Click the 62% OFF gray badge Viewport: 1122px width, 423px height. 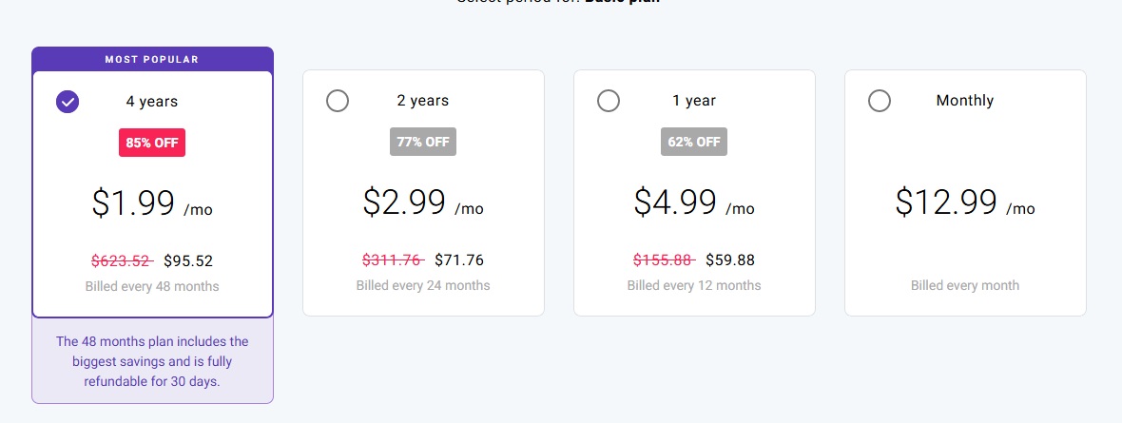(694, 142)
